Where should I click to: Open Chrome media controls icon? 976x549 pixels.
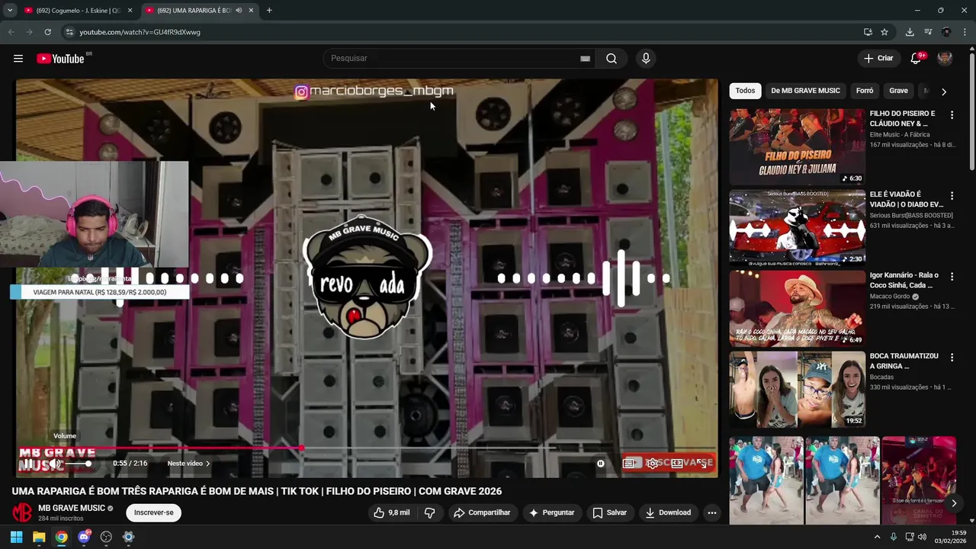pyautogui.click(x=928, y=32)
